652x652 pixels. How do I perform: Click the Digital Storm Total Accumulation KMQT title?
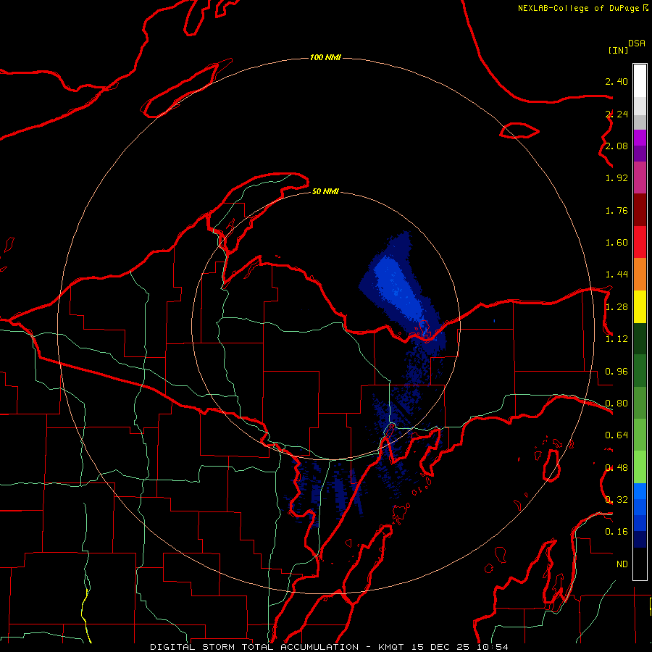[329, 647]
